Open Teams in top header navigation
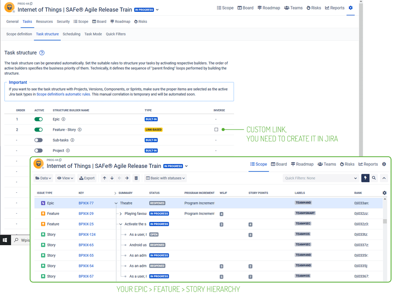This screenshot has width=394, height=296. point(293,8)
